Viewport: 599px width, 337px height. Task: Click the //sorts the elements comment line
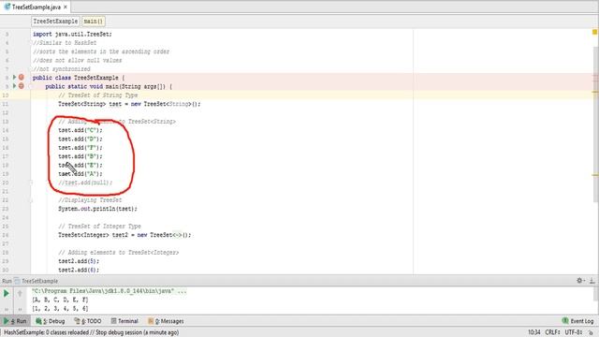[x=101, y=51]
